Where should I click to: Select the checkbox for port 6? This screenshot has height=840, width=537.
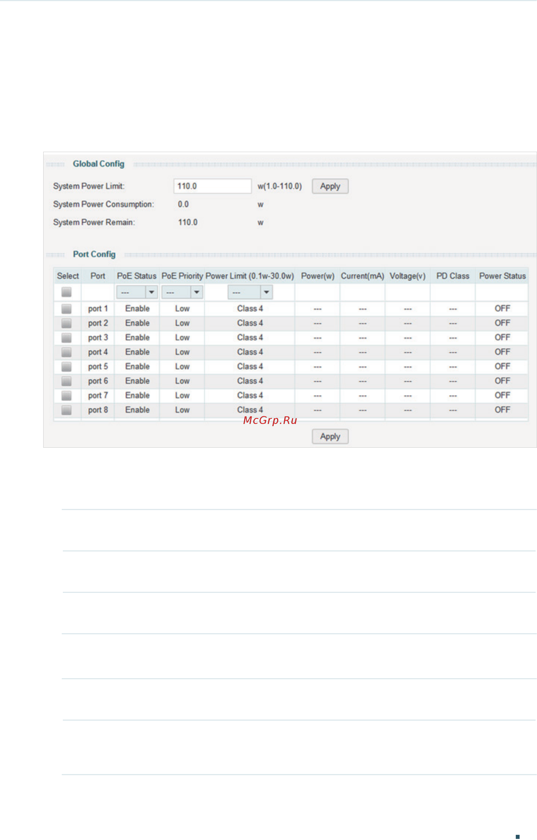(66, 381)
